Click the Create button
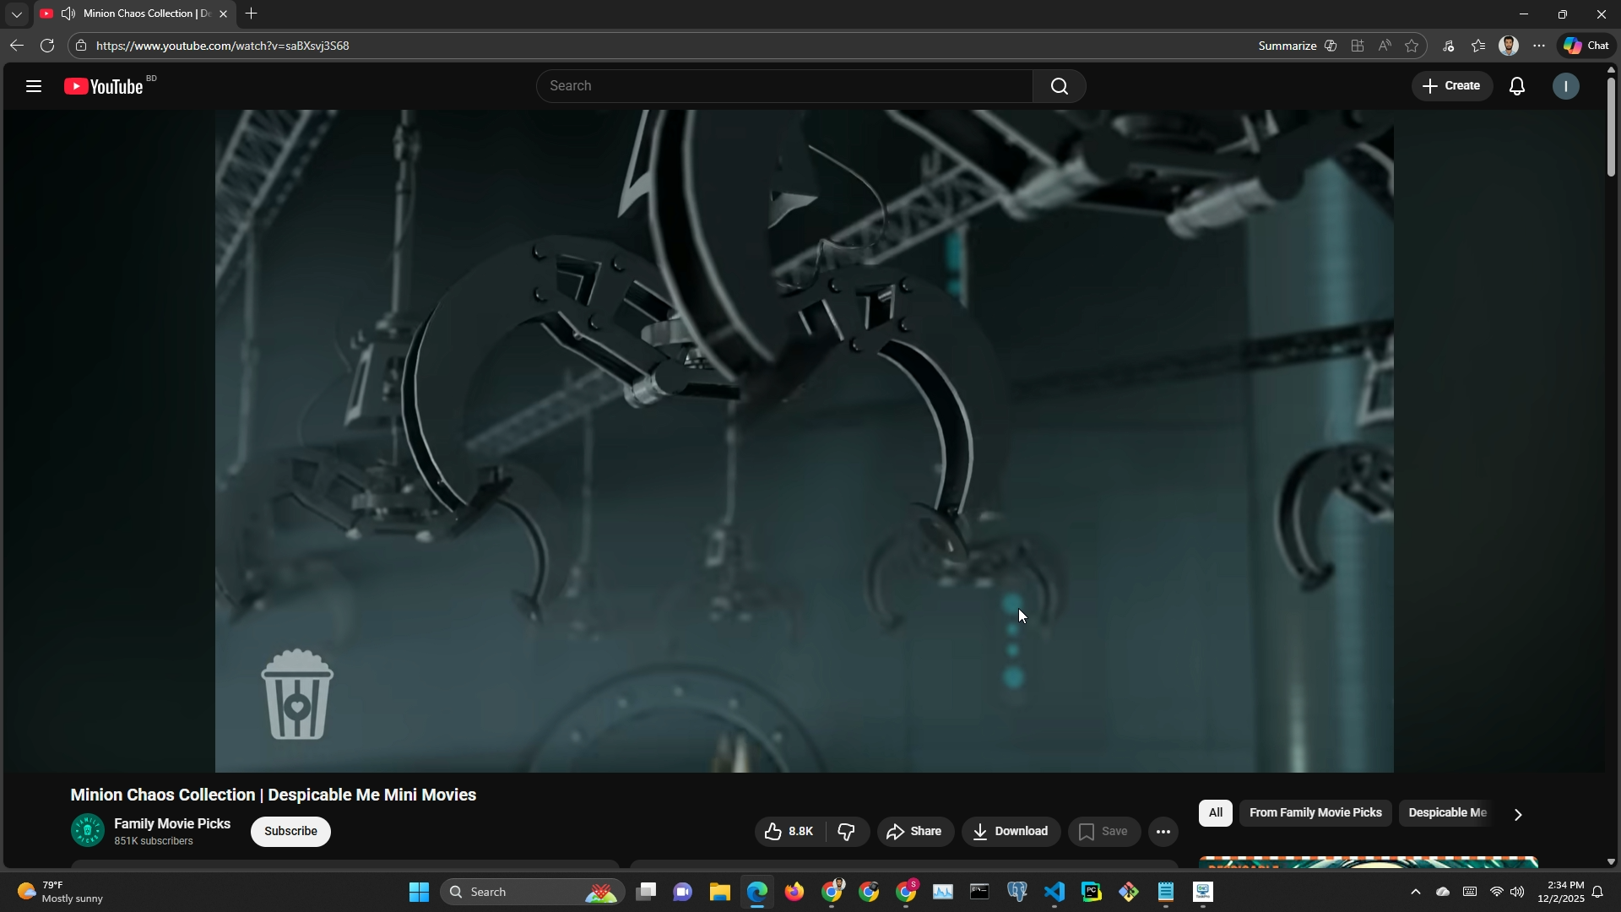This screenshot has height=912, width=1621. click(1451, 86)
